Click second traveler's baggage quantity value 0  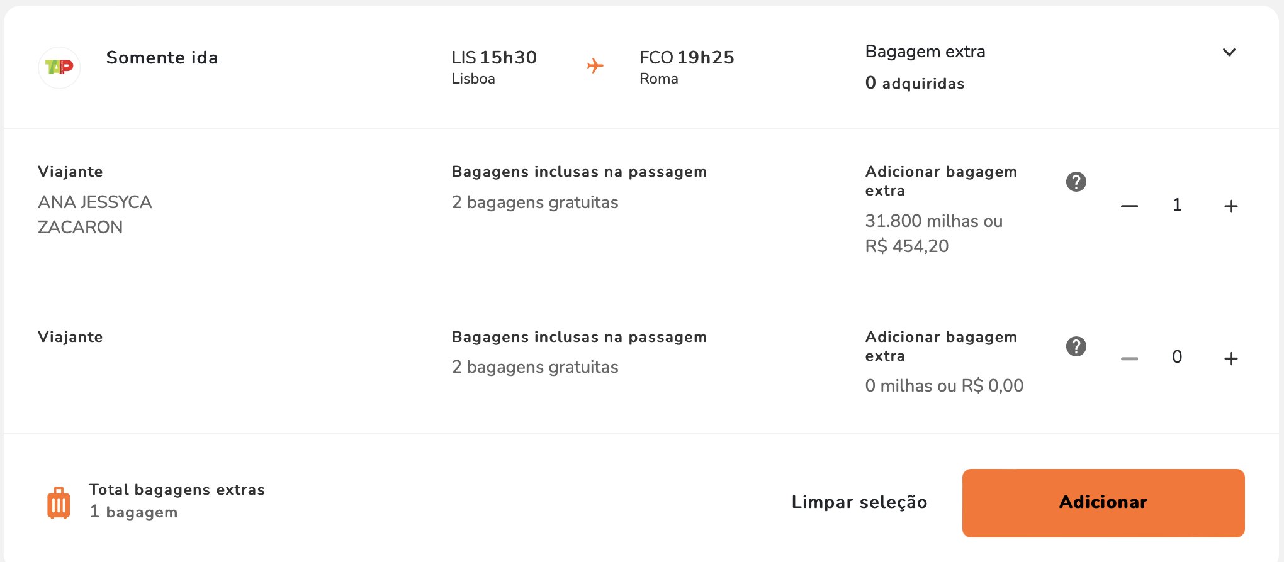[1177, 357]
